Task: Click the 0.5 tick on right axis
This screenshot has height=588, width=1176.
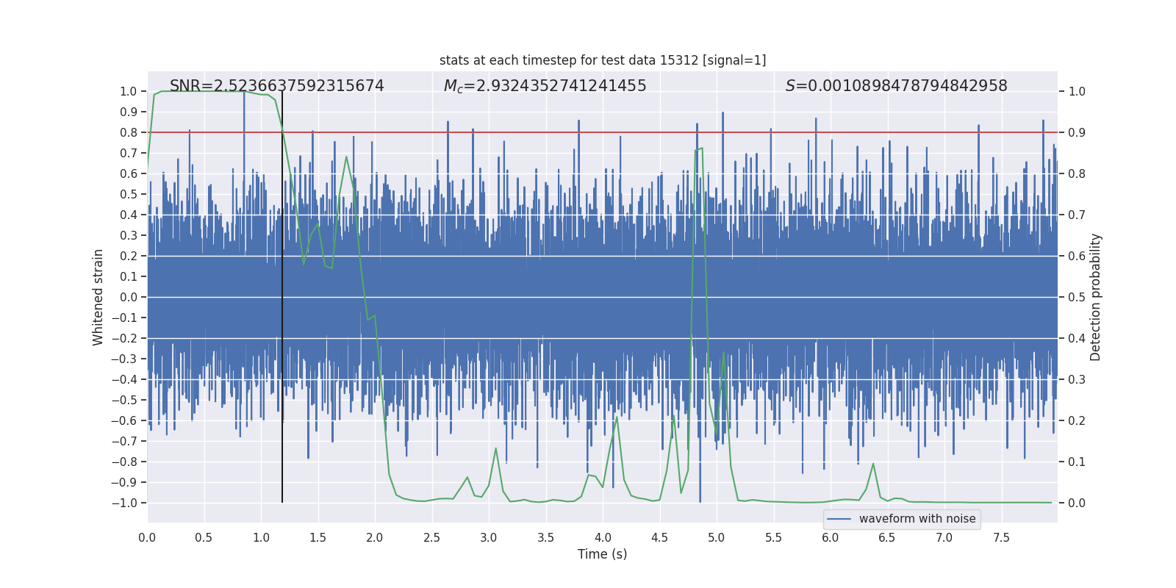Action: [1077, 297]
